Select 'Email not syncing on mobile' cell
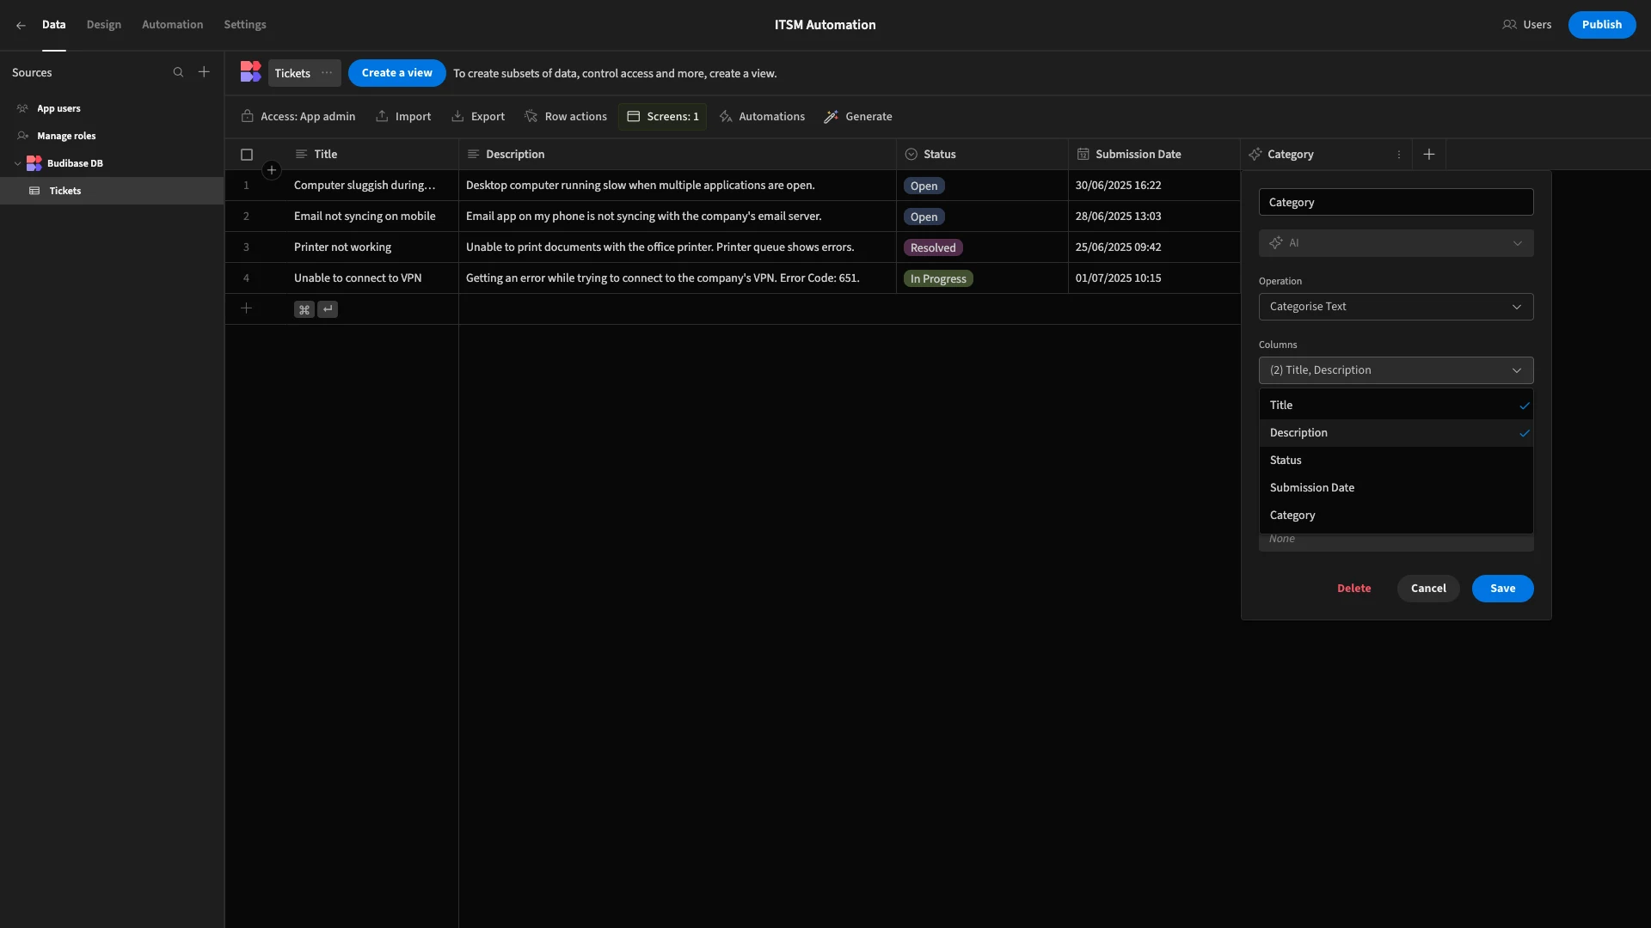1651x928 pixels. [372, 217]
